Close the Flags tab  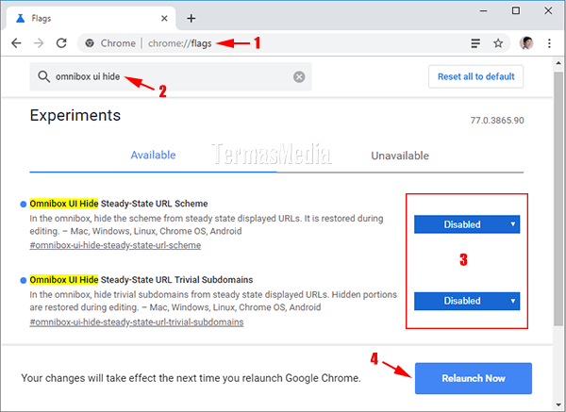[x=164, y=19]
